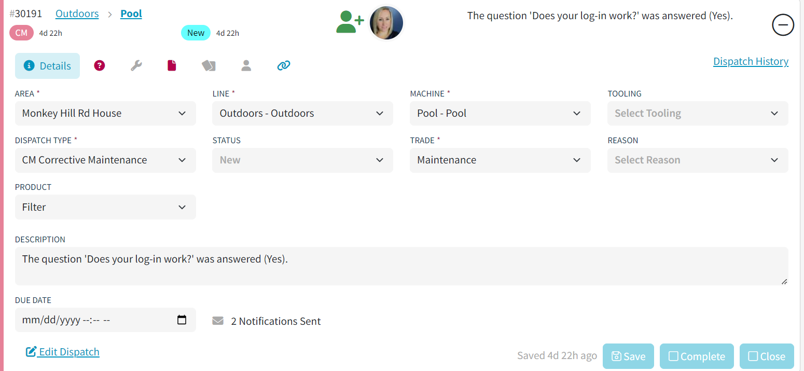Select the Details tab
This screenshot has height=371, width=804.
47,66
